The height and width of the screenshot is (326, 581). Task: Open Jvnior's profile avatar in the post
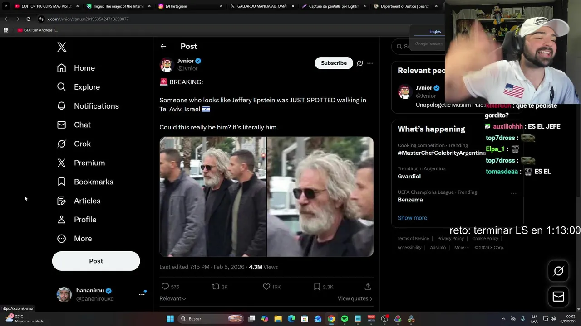[167, 65]
